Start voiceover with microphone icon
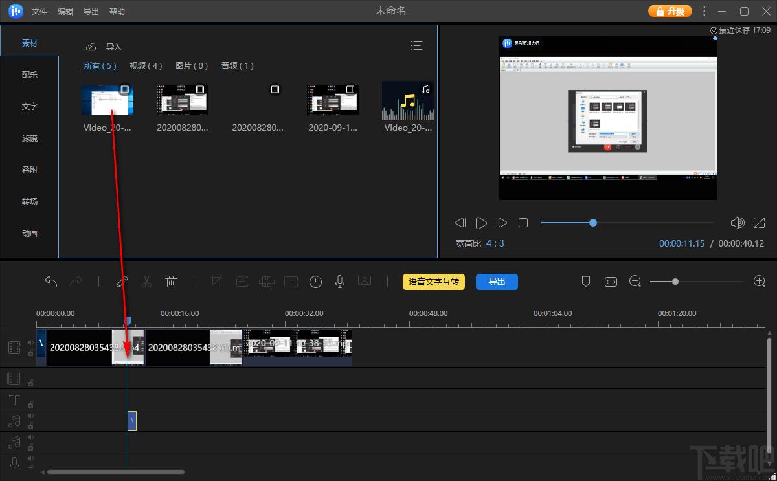Image resolution: width=777 pixels, height=481 pixels. pyautogui.click(x=339, y=282)
